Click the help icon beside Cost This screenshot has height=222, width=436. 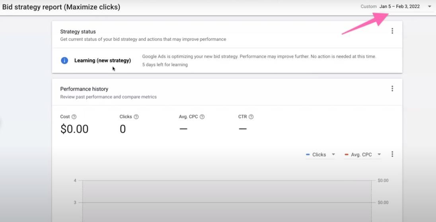point(74,117)
